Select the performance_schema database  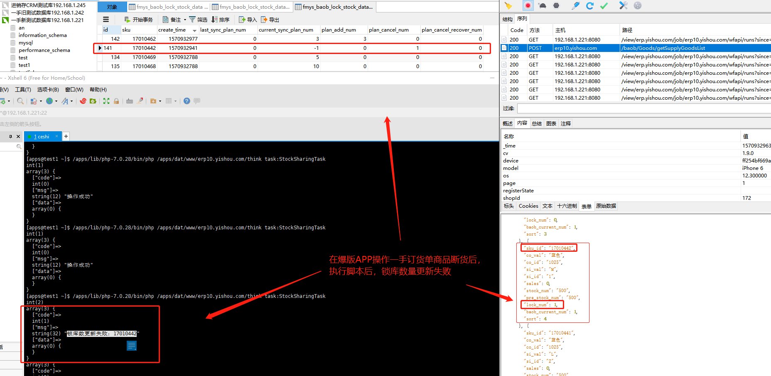tap(44, 50)
